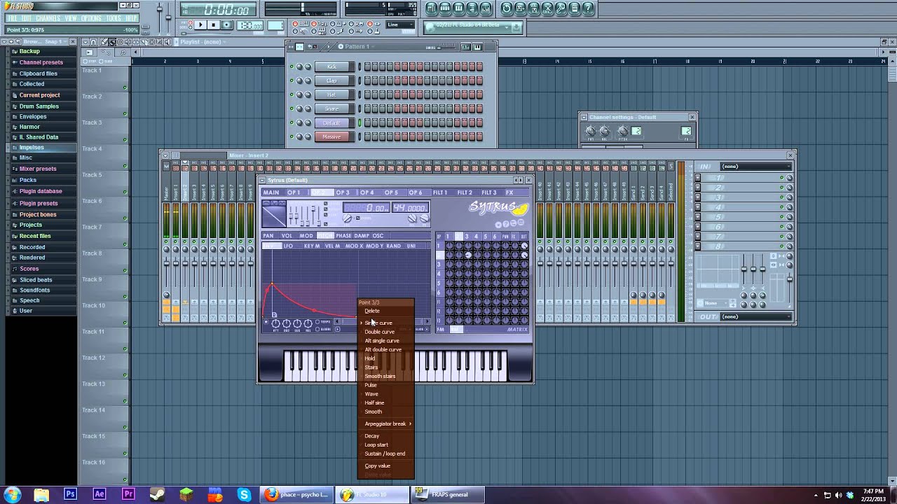Select the playlist zoom tool
The image size is (897, 504).
[159, 42]
